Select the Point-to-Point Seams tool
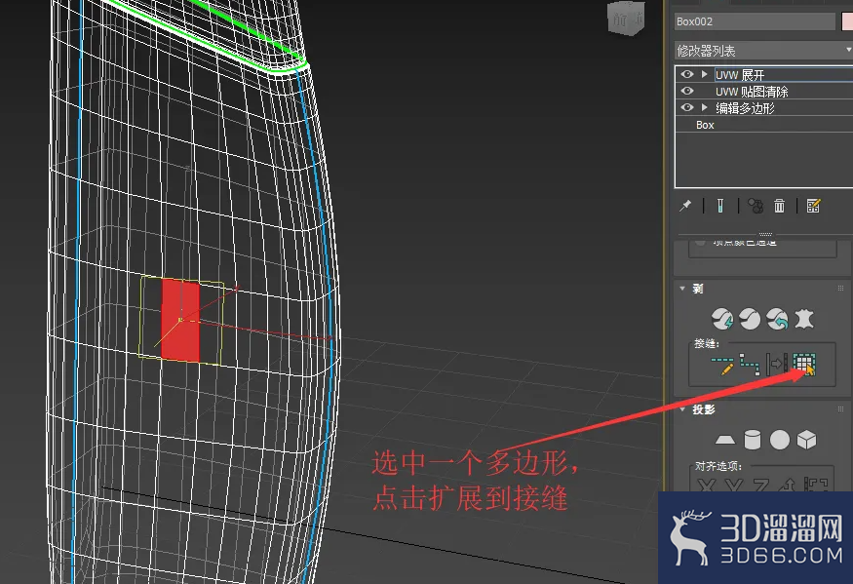Screen dimensions: 853x584 750,365
